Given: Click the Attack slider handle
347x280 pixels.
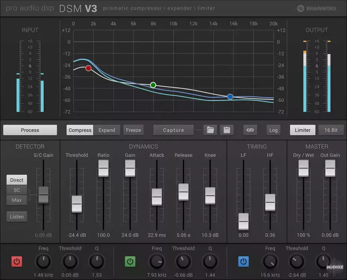Looking at the screenshot, I should coord(157,197).
